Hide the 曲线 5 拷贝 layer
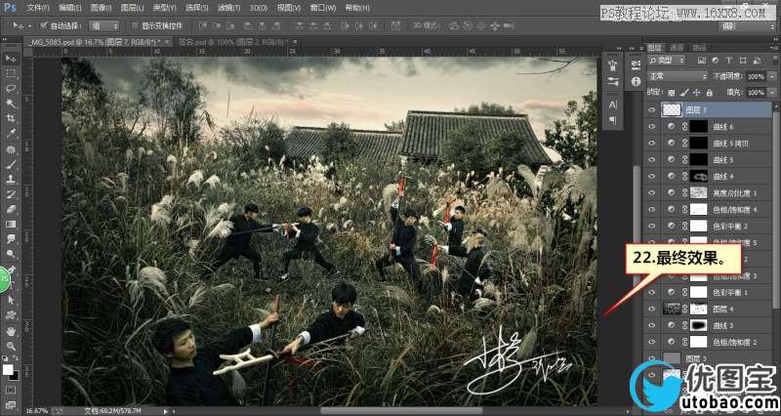781x416 pixels. pyautogui.click(x=651, y=143)
